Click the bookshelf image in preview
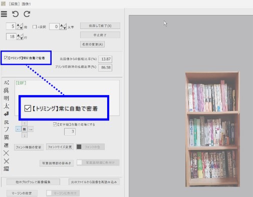253x197 pixels. tap(212, 129)
